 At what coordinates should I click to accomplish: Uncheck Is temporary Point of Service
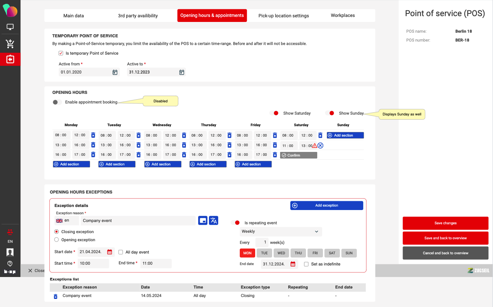61,53
